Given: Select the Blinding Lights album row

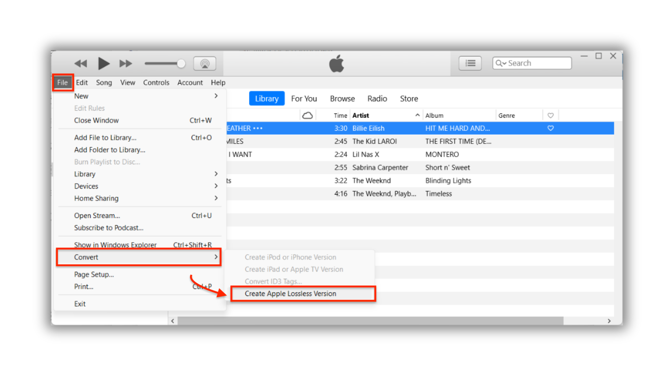Looking at the screenshot, I should coord(420,180).
